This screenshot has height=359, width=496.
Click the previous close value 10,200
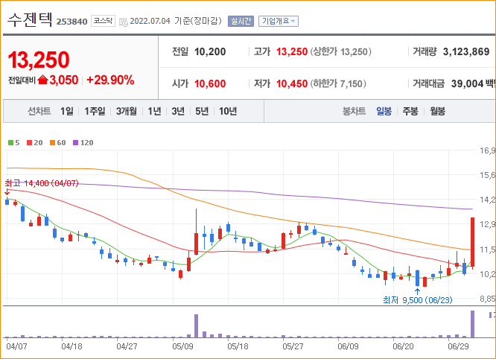point(210,51)
